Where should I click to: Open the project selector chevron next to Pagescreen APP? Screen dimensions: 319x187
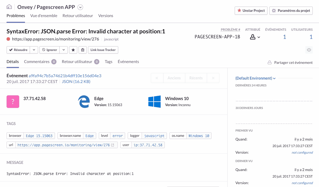pos(80,7)
